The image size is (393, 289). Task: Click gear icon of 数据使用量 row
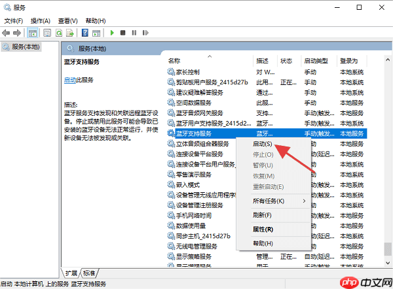[x=171, y=226]
